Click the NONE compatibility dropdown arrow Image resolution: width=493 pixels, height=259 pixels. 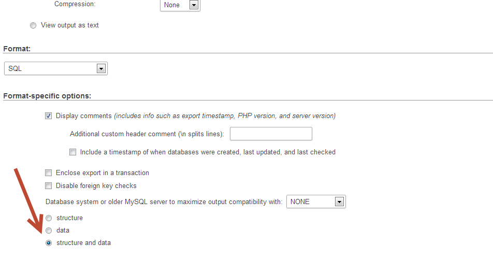(339, 202)
